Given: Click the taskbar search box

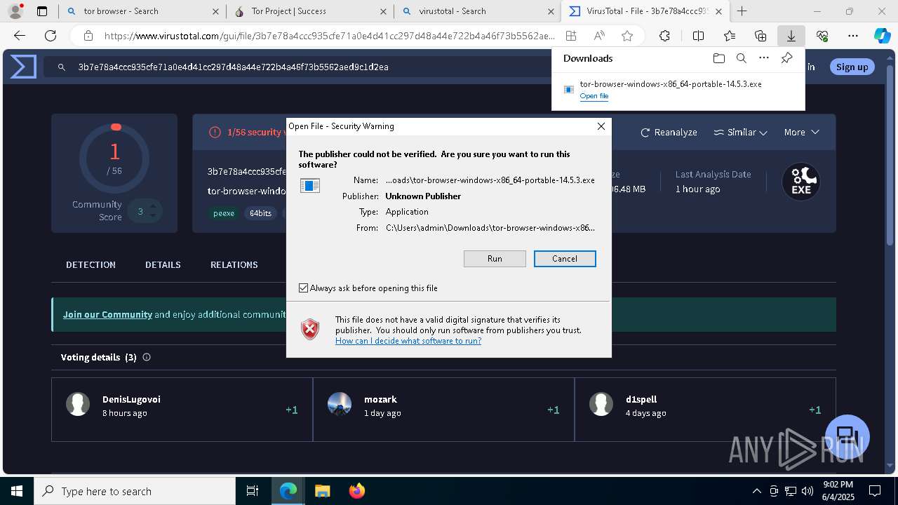Looking at the screenshot, I should point(135,491).
